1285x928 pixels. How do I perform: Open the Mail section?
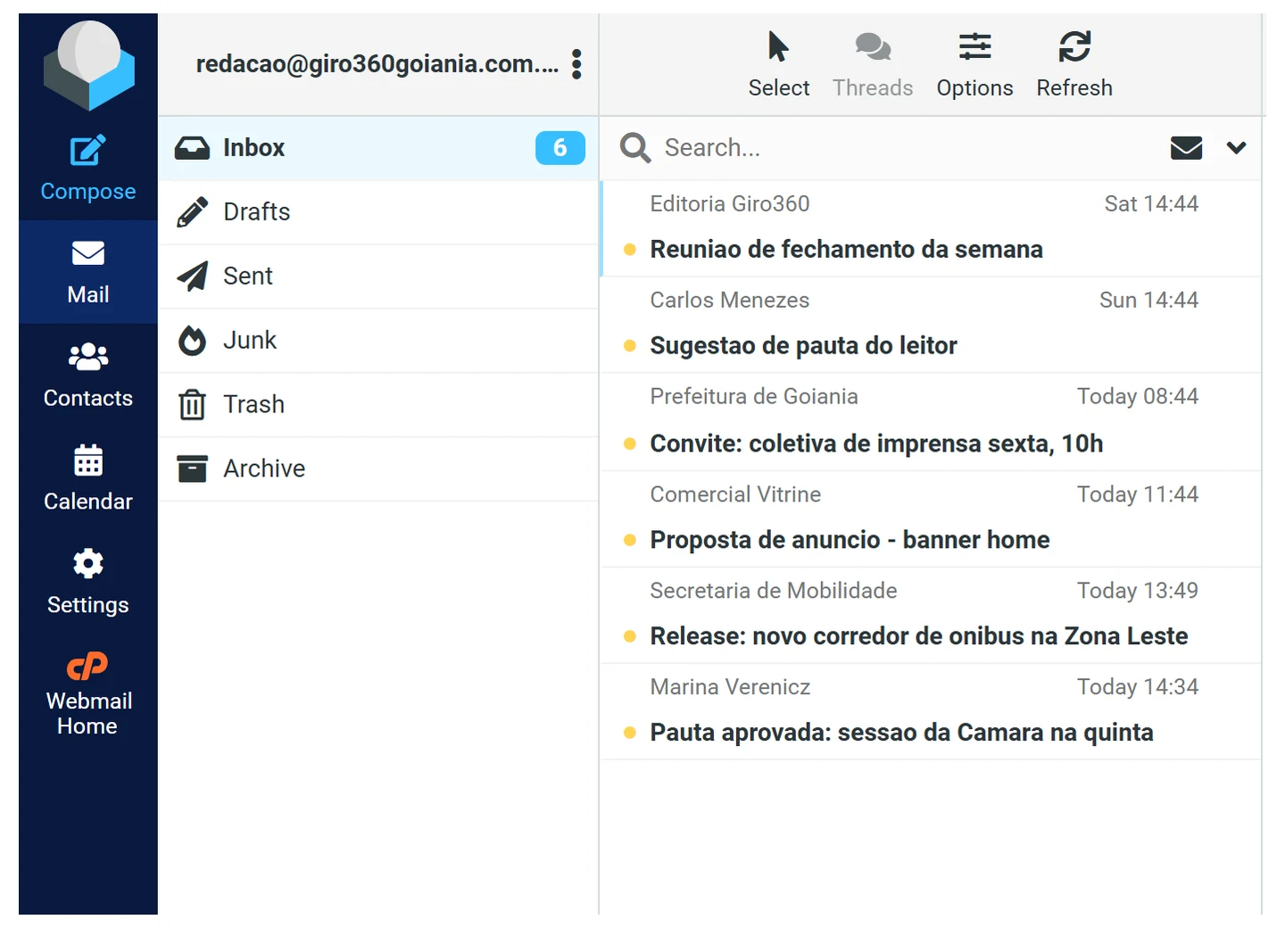point(88,272)
